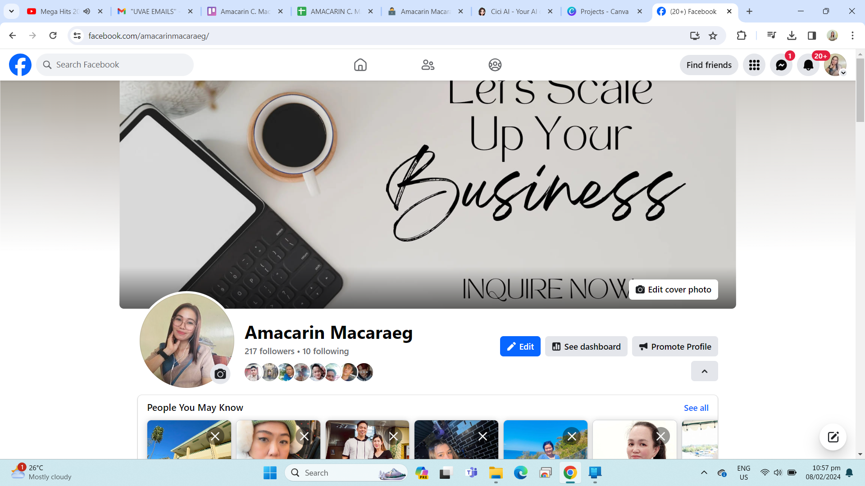Open account menu on profile avatar
This screenshot has height=486, width=865.
[x=835, y=65]
